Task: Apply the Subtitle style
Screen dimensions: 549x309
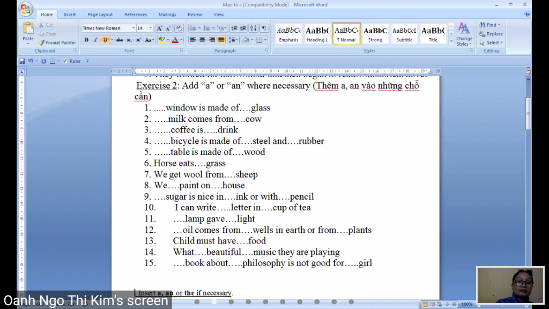Action: tap(404, 34)
